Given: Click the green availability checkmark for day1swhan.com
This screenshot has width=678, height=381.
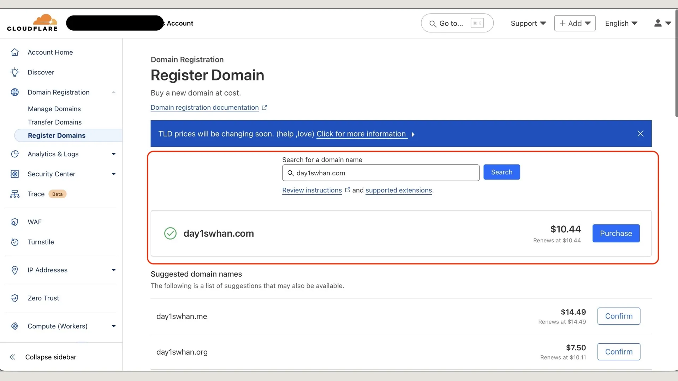Looking at the screenshot, I should point(170,233).
